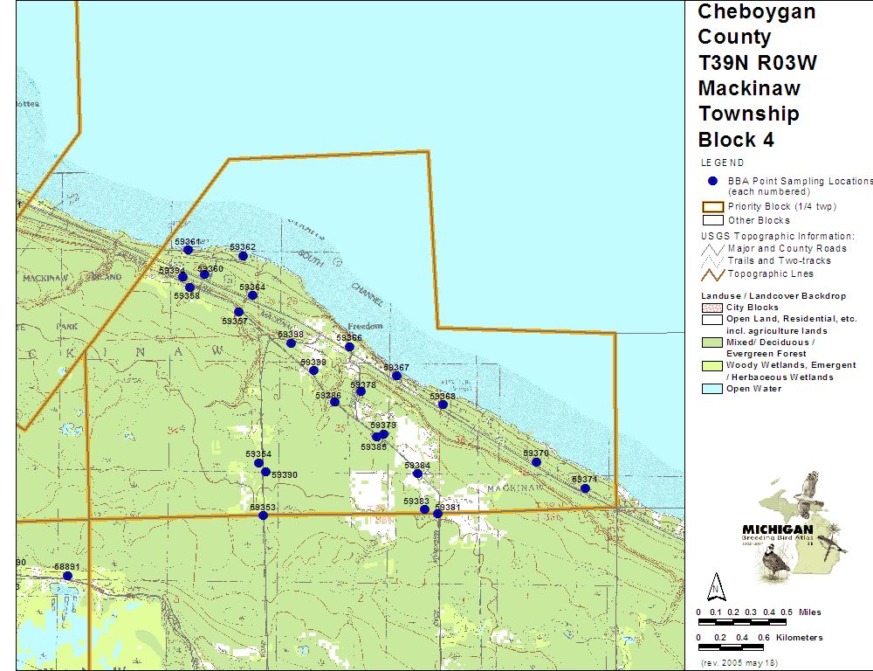Select sampling location 59353 on block border
Viewport: 873px width, 671px height.
tap(263, 515)
